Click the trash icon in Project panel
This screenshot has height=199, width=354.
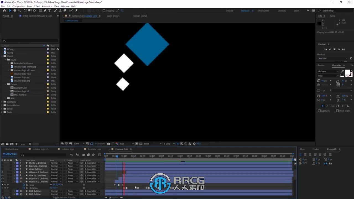[x=30, y=144]
